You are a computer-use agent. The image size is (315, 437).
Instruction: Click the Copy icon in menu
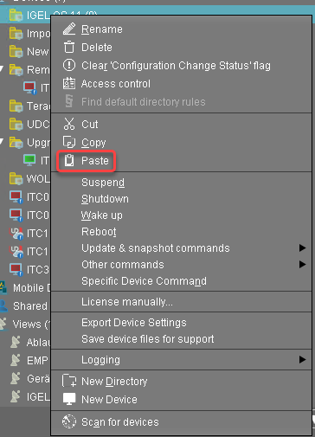69,142
